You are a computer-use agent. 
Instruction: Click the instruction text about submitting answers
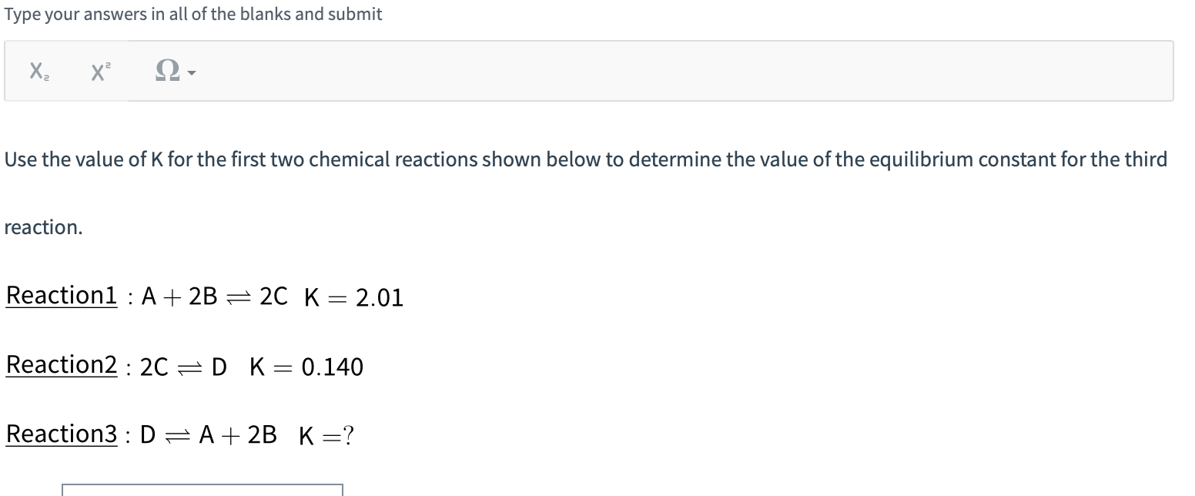pos(192,14)
